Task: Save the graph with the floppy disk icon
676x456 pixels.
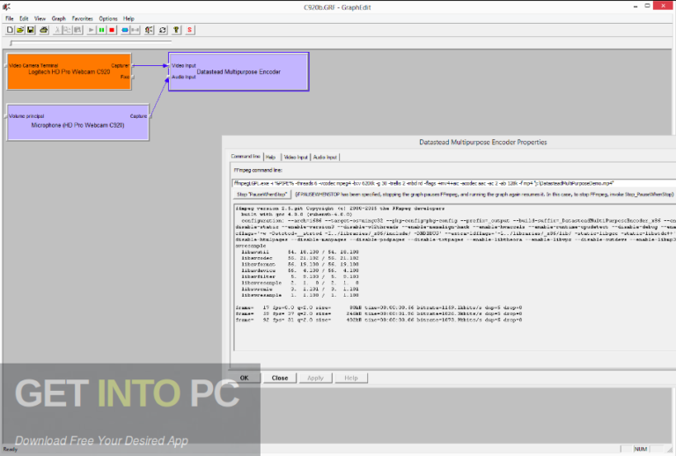Action: point(31,30)
